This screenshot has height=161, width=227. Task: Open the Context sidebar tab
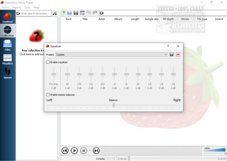pos(8,18)
